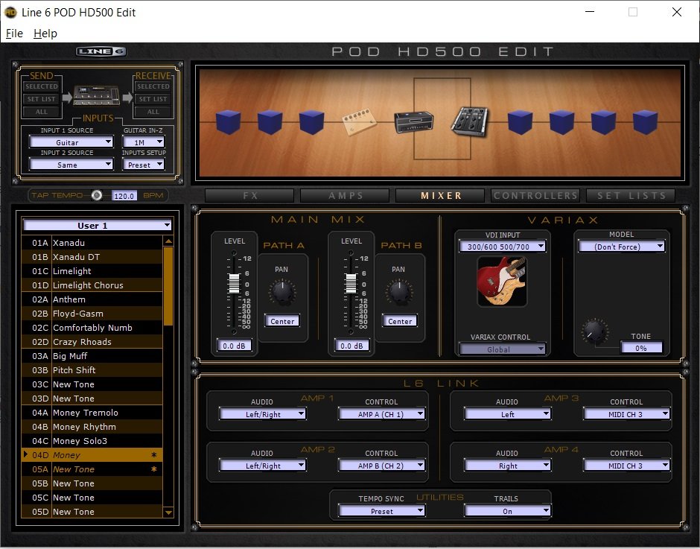Click the Path B level fader
700x549 pixels.
[x=351, y=283]
